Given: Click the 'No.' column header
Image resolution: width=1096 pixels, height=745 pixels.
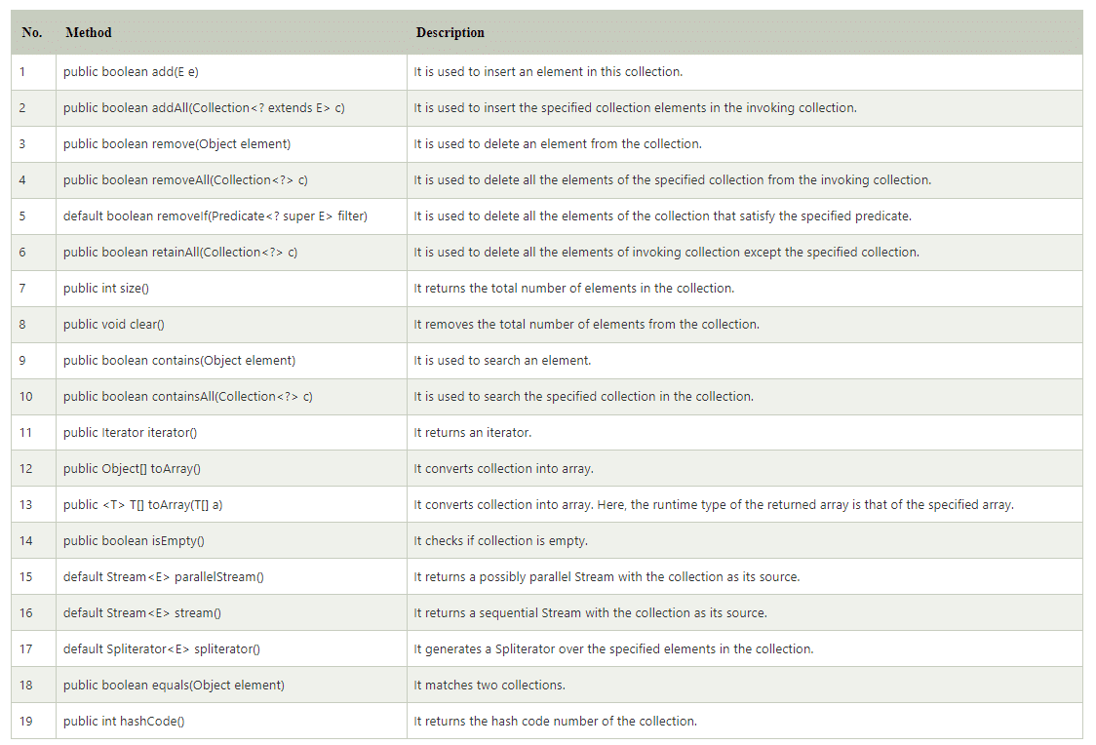Looking at the screenshot, I should (x=33, y=32).
